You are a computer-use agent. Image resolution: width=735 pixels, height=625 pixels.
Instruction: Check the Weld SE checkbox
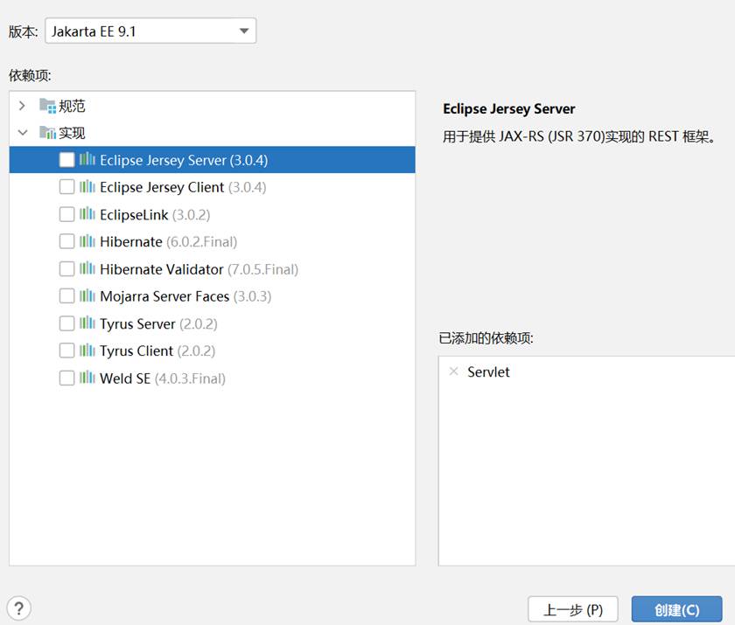coord(66,378)
